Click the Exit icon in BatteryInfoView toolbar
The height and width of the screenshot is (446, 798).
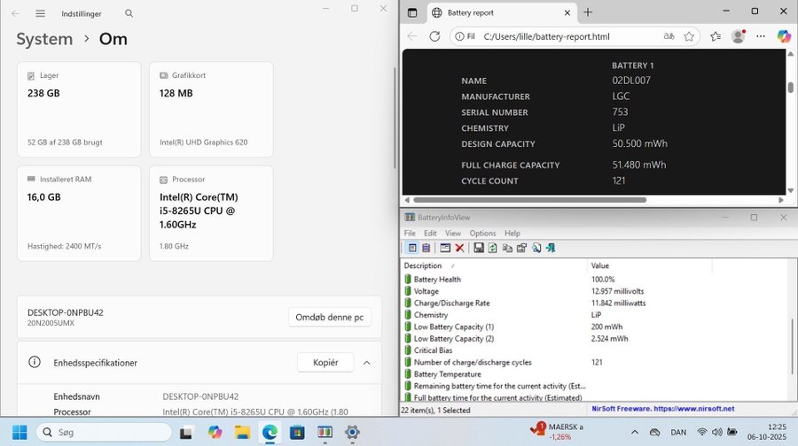(551, 248)
